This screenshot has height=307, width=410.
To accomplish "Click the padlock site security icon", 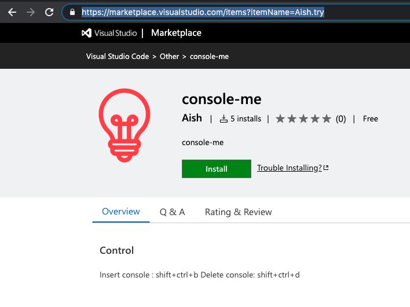I will click(x=72, y=12).
